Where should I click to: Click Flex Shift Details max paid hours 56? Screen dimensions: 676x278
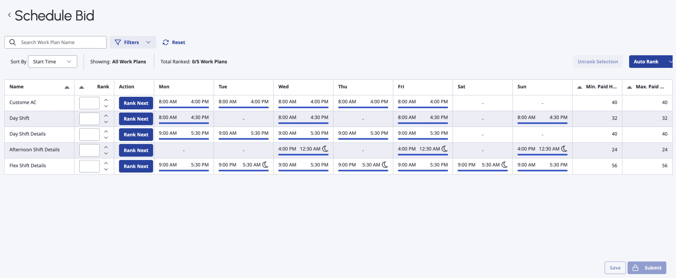(x=665, y=165)
